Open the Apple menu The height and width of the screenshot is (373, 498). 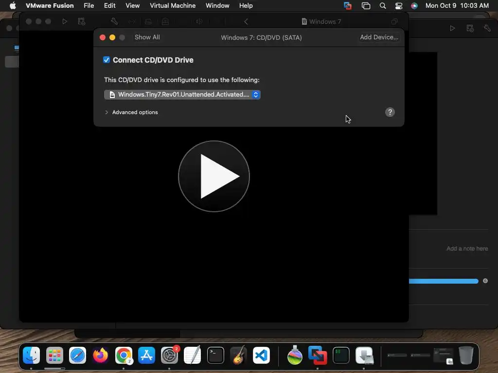[13, 6]
